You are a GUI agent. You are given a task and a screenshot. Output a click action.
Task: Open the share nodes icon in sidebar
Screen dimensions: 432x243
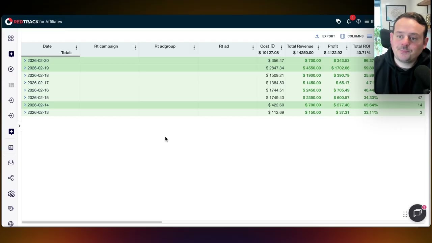click(x=11, y=178)
